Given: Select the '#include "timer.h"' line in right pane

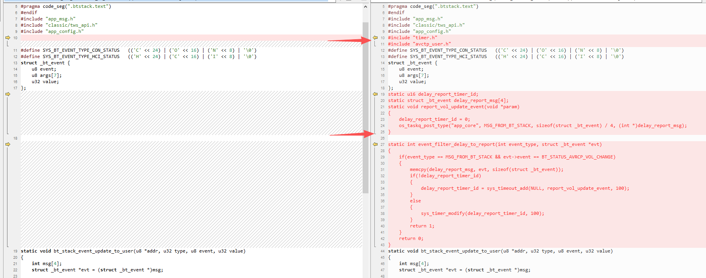Looking at the screenshot, I should coord(412,38).
